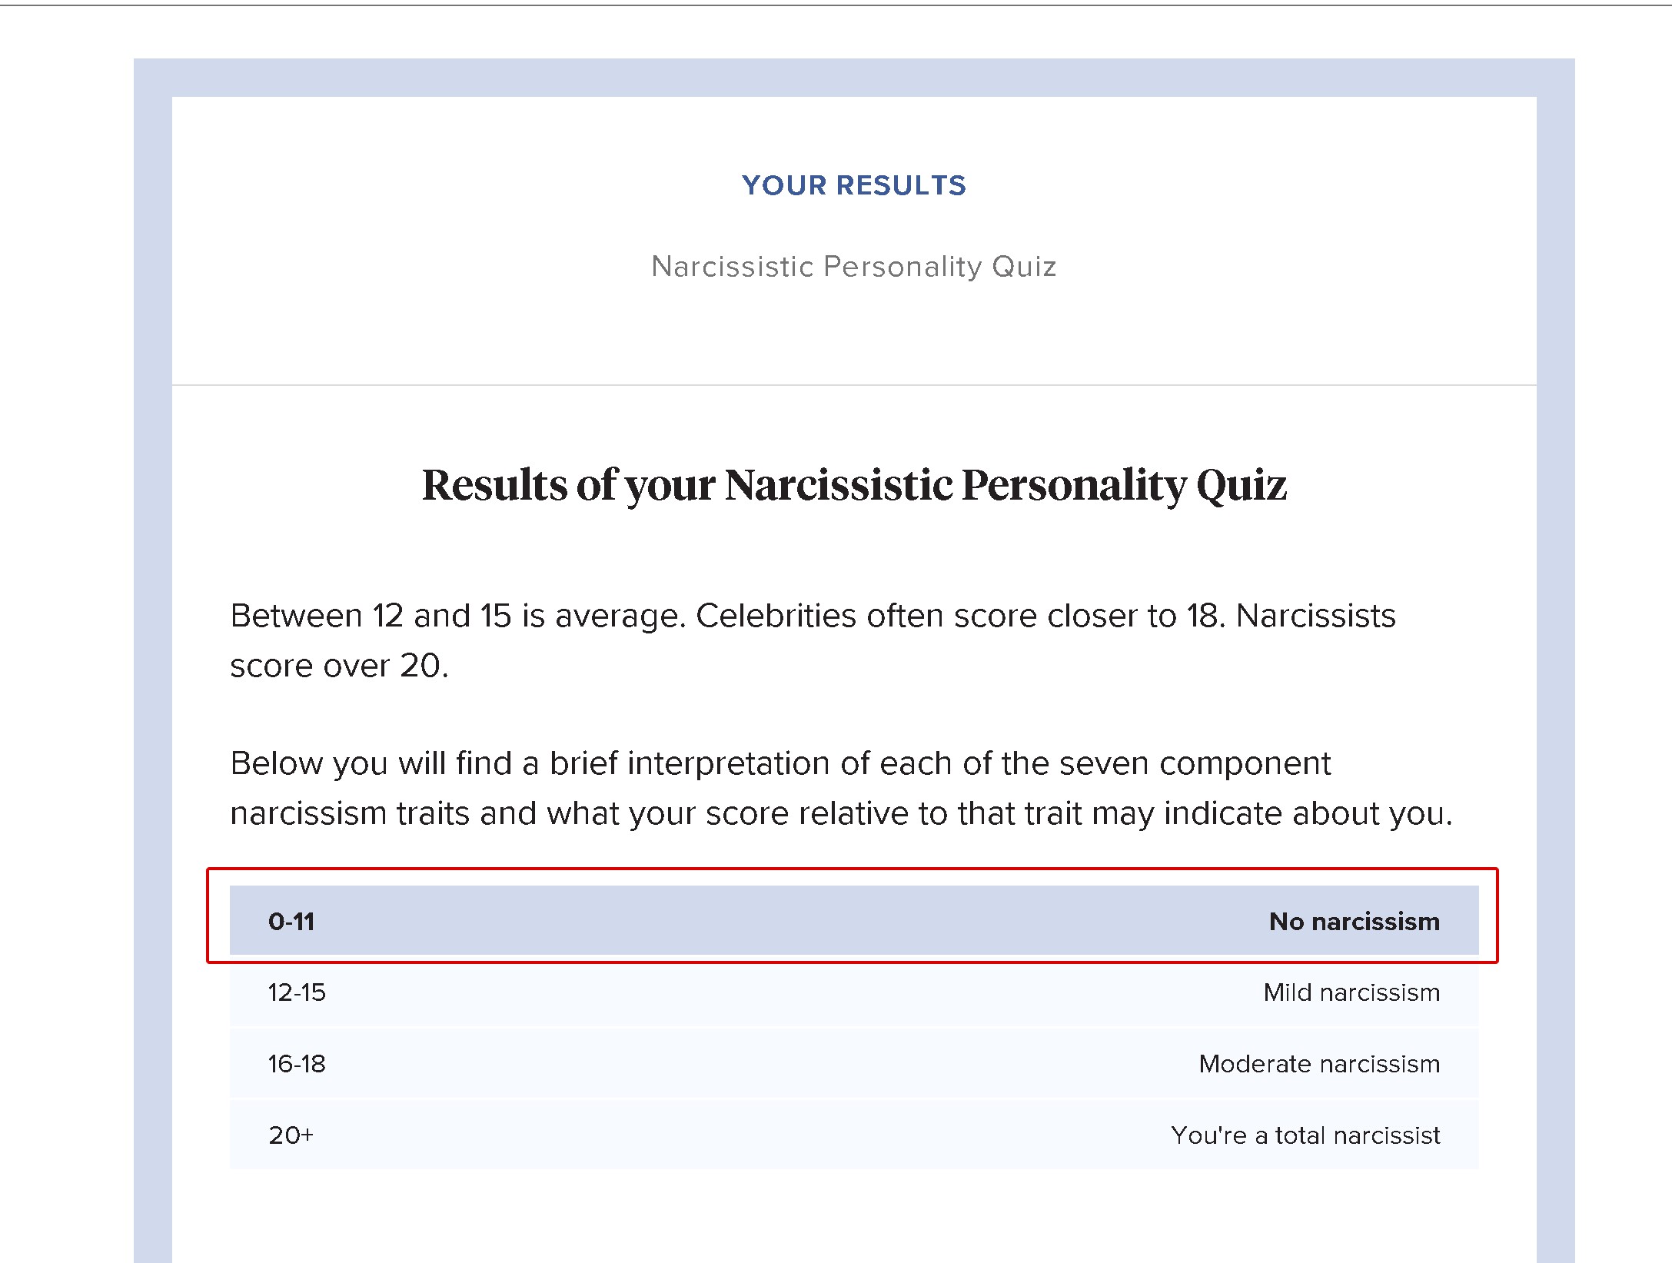Viewport: 1672px width, 1263px height.
Task: Click the Moderate narcissism label
Action: [1319, 1064]
